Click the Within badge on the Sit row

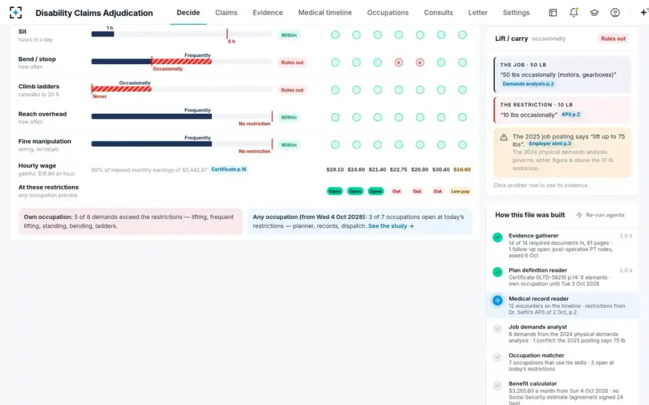[x=289, y=35]
